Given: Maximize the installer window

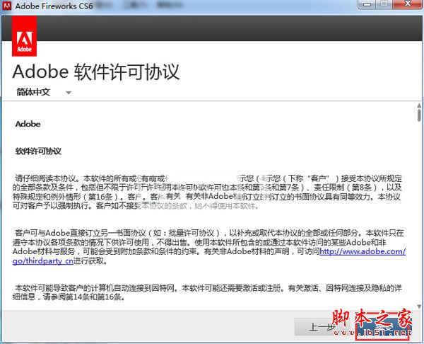Looking at the screenshot, I should pyautogui.click(x=384, y=4).
